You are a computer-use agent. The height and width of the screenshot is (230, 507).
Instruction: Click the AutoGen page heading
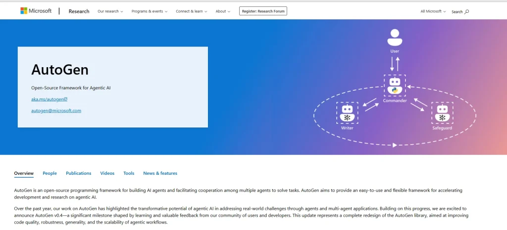tap(60, 70)
